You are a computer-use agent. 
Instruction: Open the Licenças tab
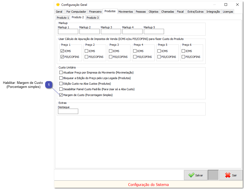(228, 11)
